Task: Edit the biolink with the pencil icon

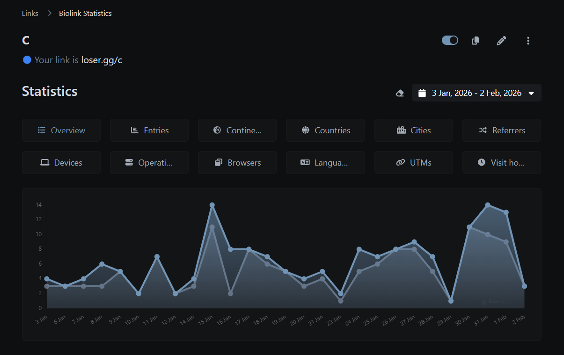Action: tap(501, 41)
